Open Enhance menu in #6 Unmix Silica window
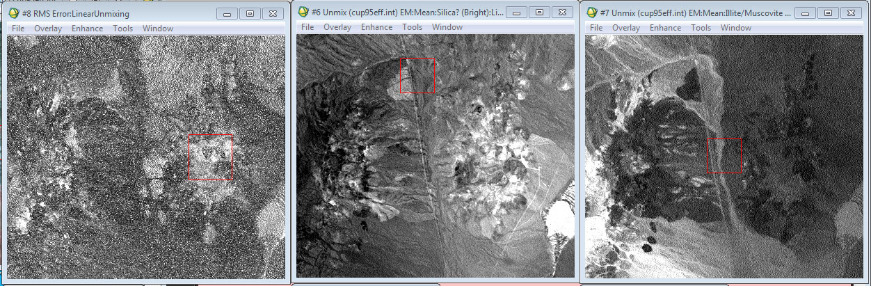871x286 pixels. (376, 27)
